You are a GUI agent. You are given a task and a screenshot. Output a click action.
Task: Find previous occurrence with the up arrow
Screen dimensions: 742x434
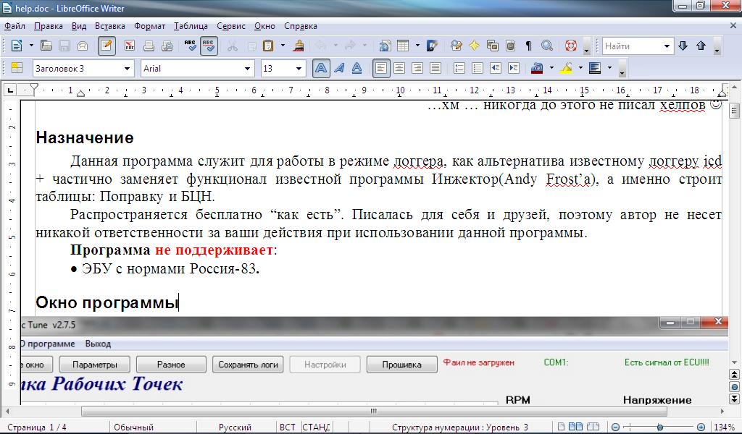coord(701,46)
